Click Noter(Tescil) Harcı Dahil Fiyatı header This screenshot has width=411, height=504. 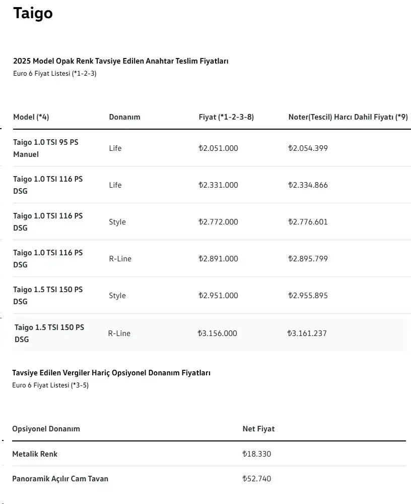tap(348, 117)
